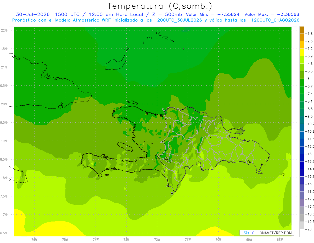Click the '73W' longitude label
The image size is (314, 243).
[x=126, y=239]
